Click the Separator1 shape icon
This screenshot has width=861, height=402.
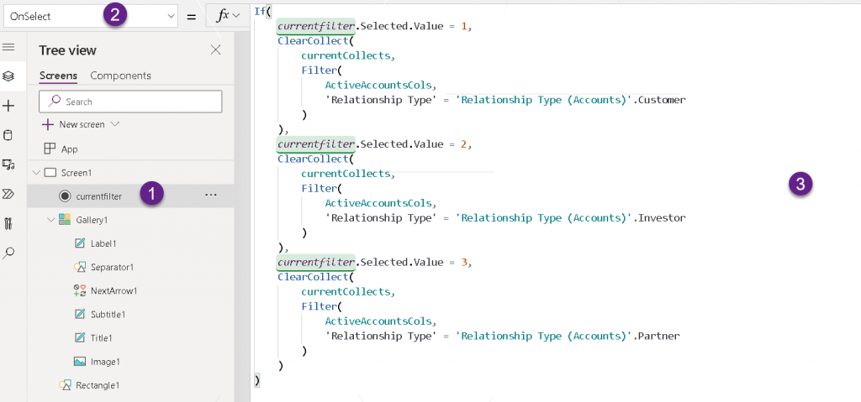80,267
